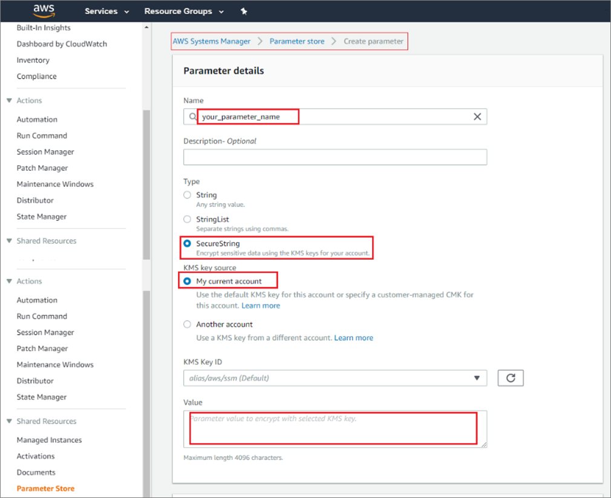This screenshot has width=611, height=498.
Task: Click the Parameter details heading
Action: pos(224,71)
